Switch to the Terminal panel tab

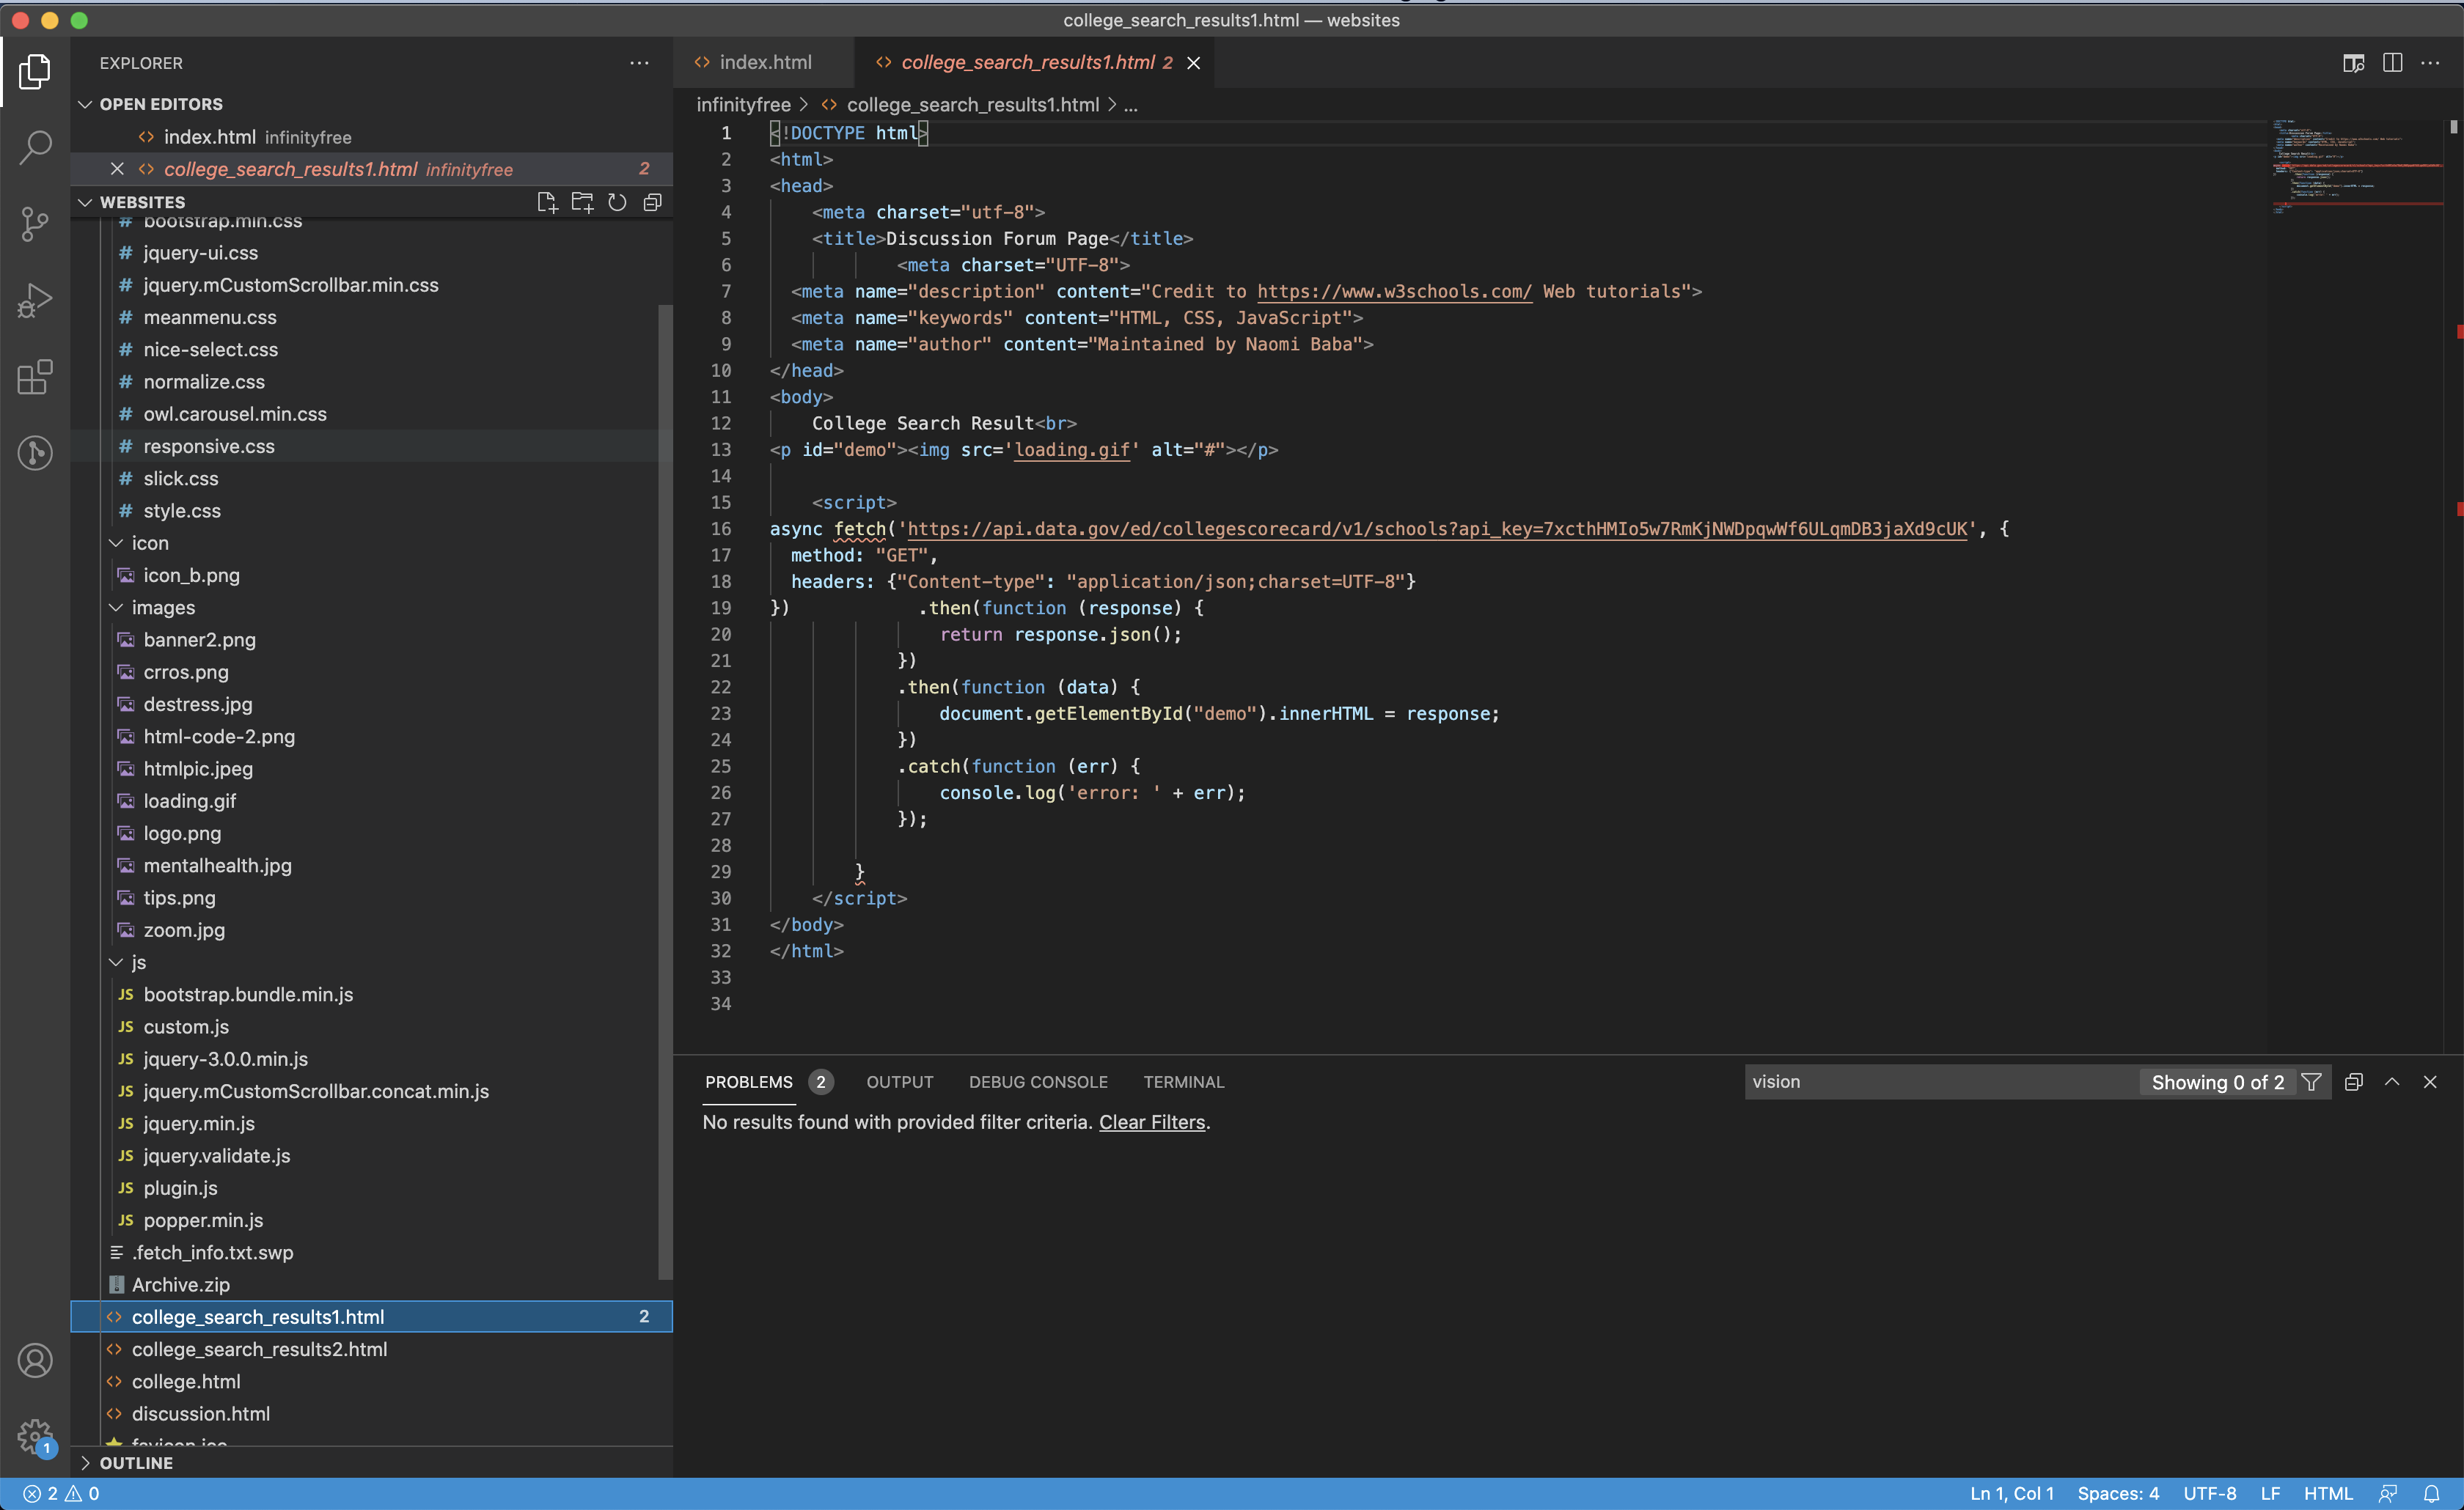click(x=1183, y=1082)
